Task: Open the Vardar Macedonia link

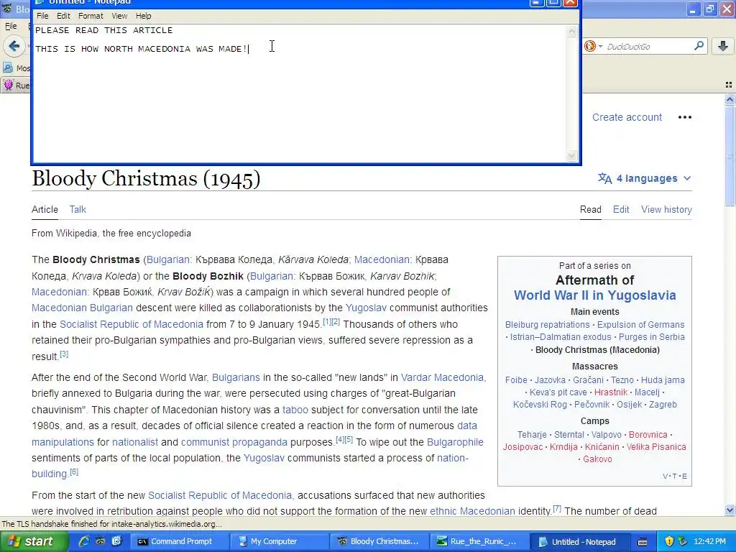Action: [442, 377]
